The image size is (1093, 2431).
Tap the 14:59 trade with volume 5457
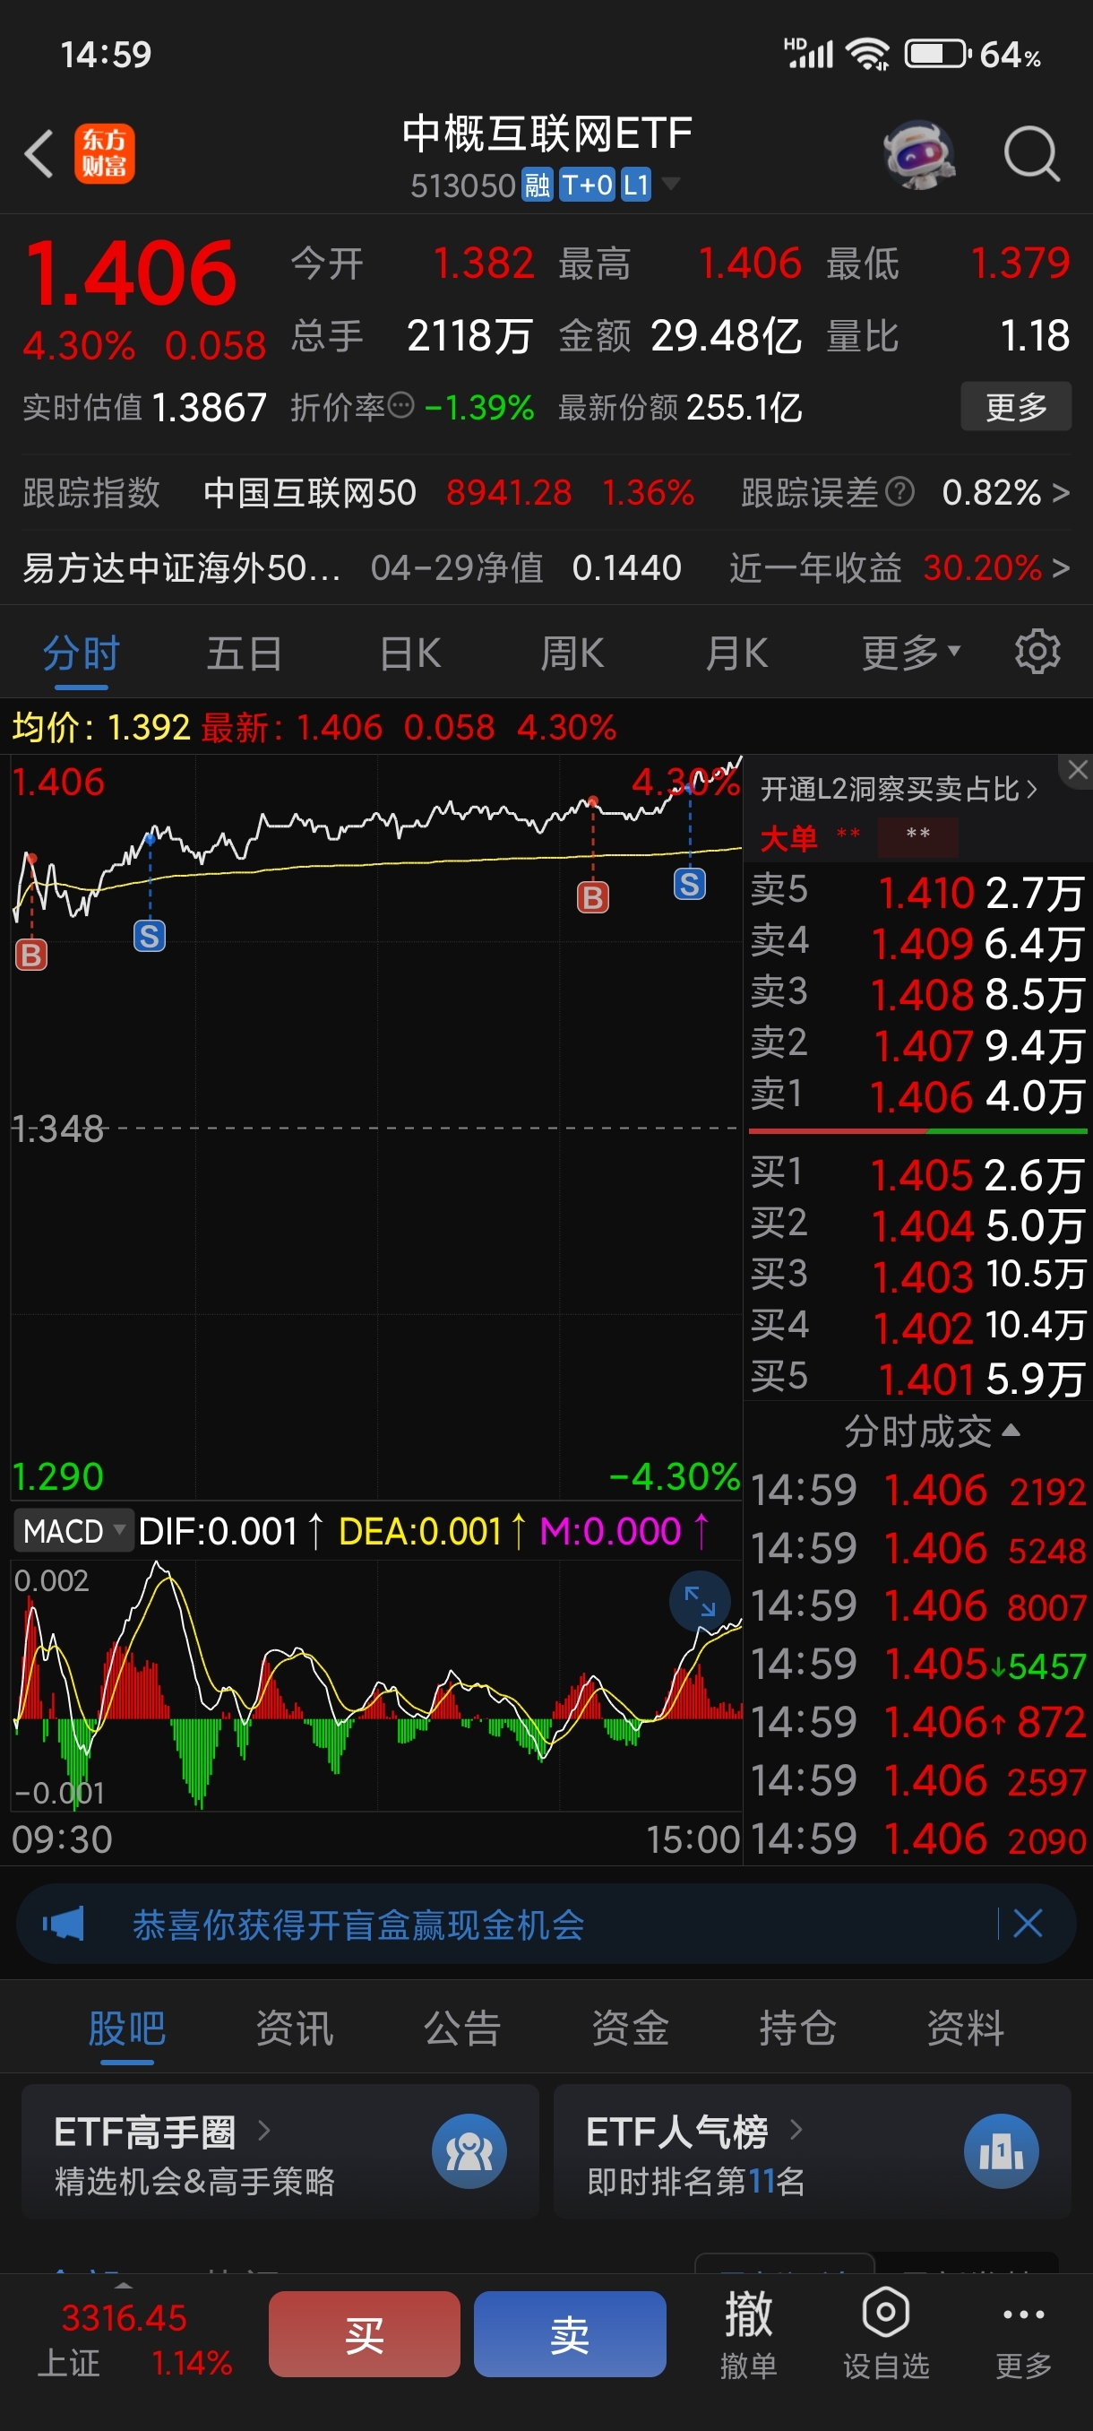click(x=917, y=1664)
